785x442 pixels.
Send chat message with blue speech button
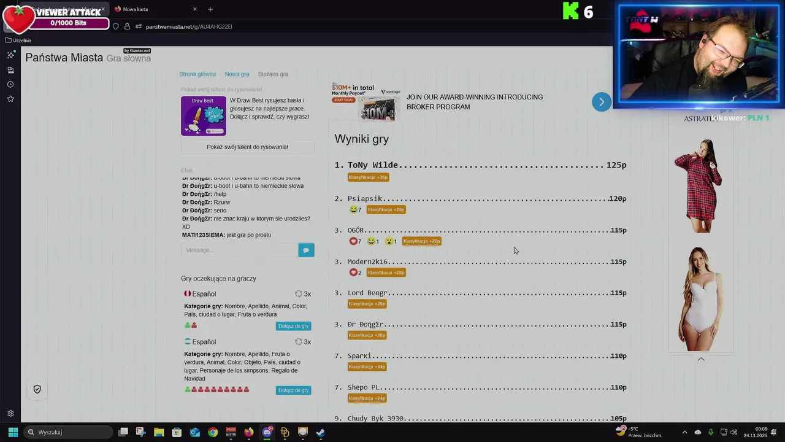(x=306, y=250)
